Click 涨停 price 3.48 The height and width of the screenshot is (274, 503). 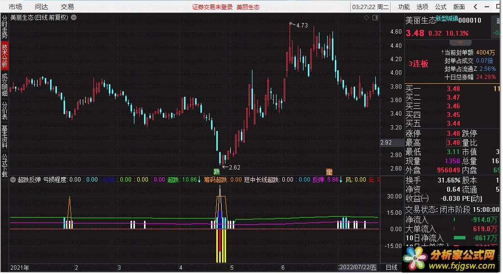pos(453,133)
